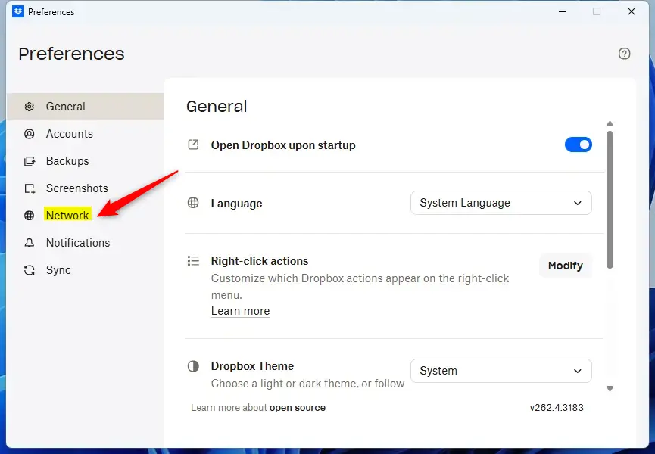Click the scrollbar up arrow
This screenshot has height=454, width=655.
tap(610, 124)
